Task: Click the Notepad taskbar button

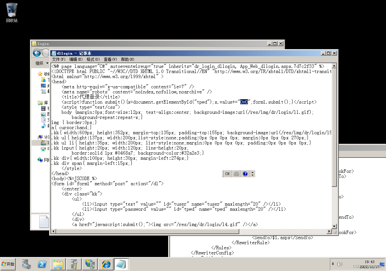Action: point(122,264)
